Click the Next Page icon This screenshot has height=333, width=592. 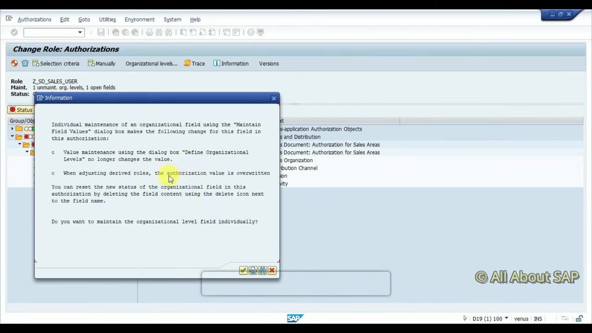203,32
